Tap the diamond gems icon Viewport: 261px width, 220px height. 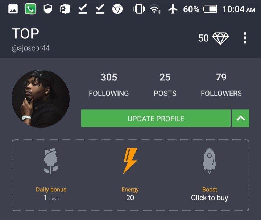tap(220, 38)
